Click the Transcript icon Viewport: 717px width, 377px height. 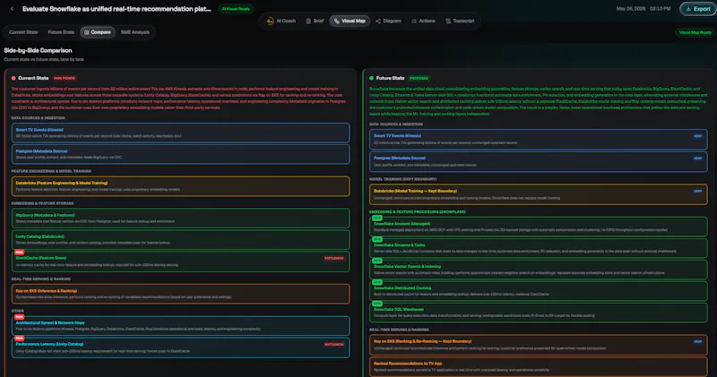[448, 21]
